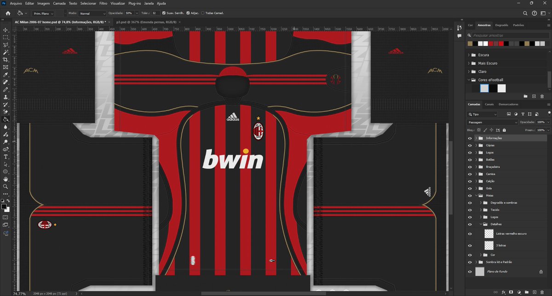552x296 pixels.
Task: Expand the Escura swatch group
Action: [469, 55]
